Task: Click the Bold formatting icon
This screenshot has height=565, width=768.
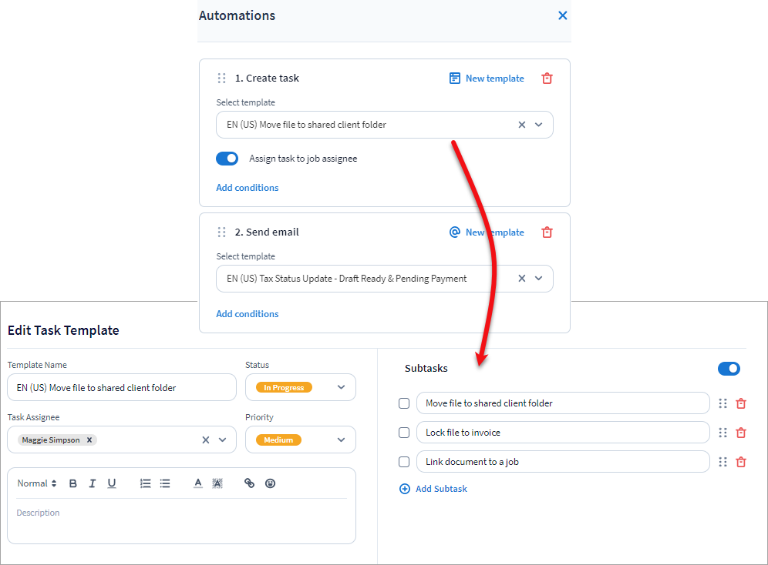Action: point(73,483)
